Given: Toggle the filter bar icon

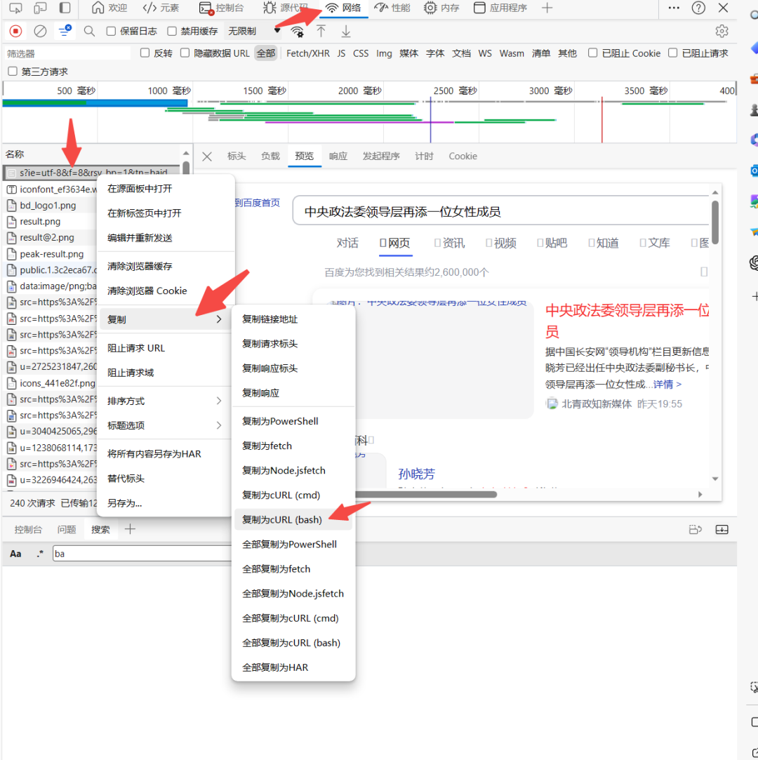Looking at the screenshot, I should [x=65, y=31].
